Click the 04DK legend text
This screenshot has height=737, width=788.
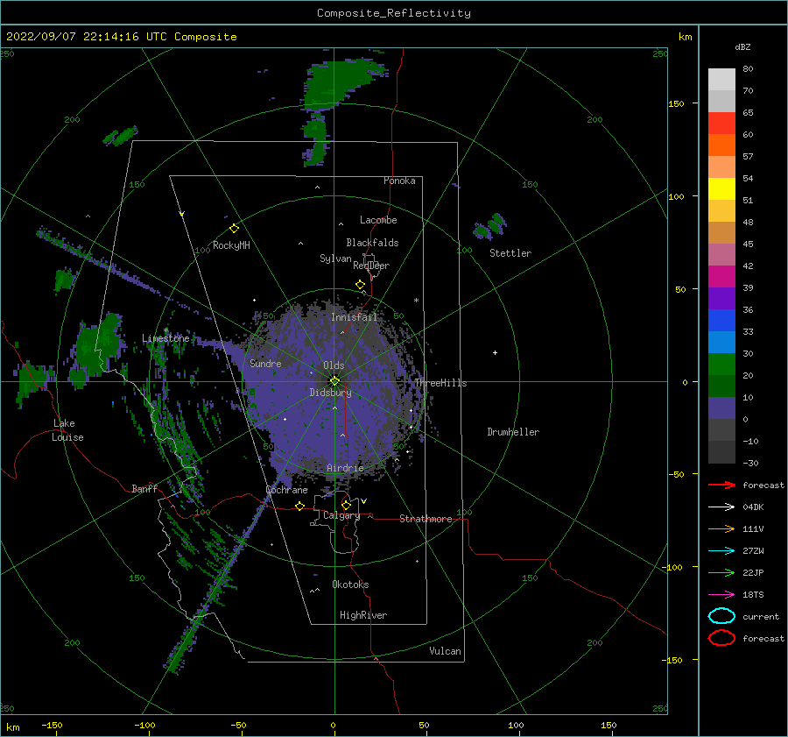tap(753, 507)
